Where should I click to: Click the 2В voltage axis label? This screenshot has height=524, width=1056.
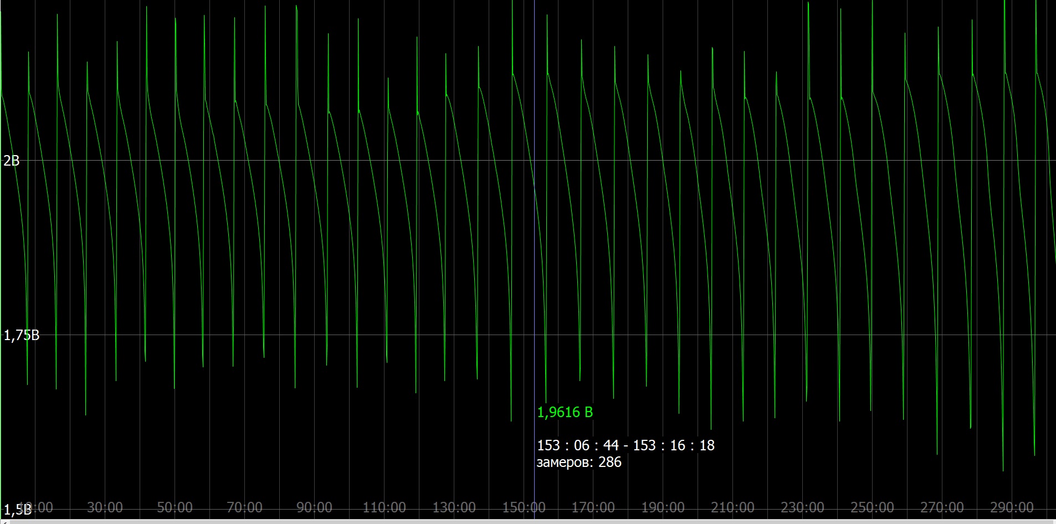tap(12, 161)
